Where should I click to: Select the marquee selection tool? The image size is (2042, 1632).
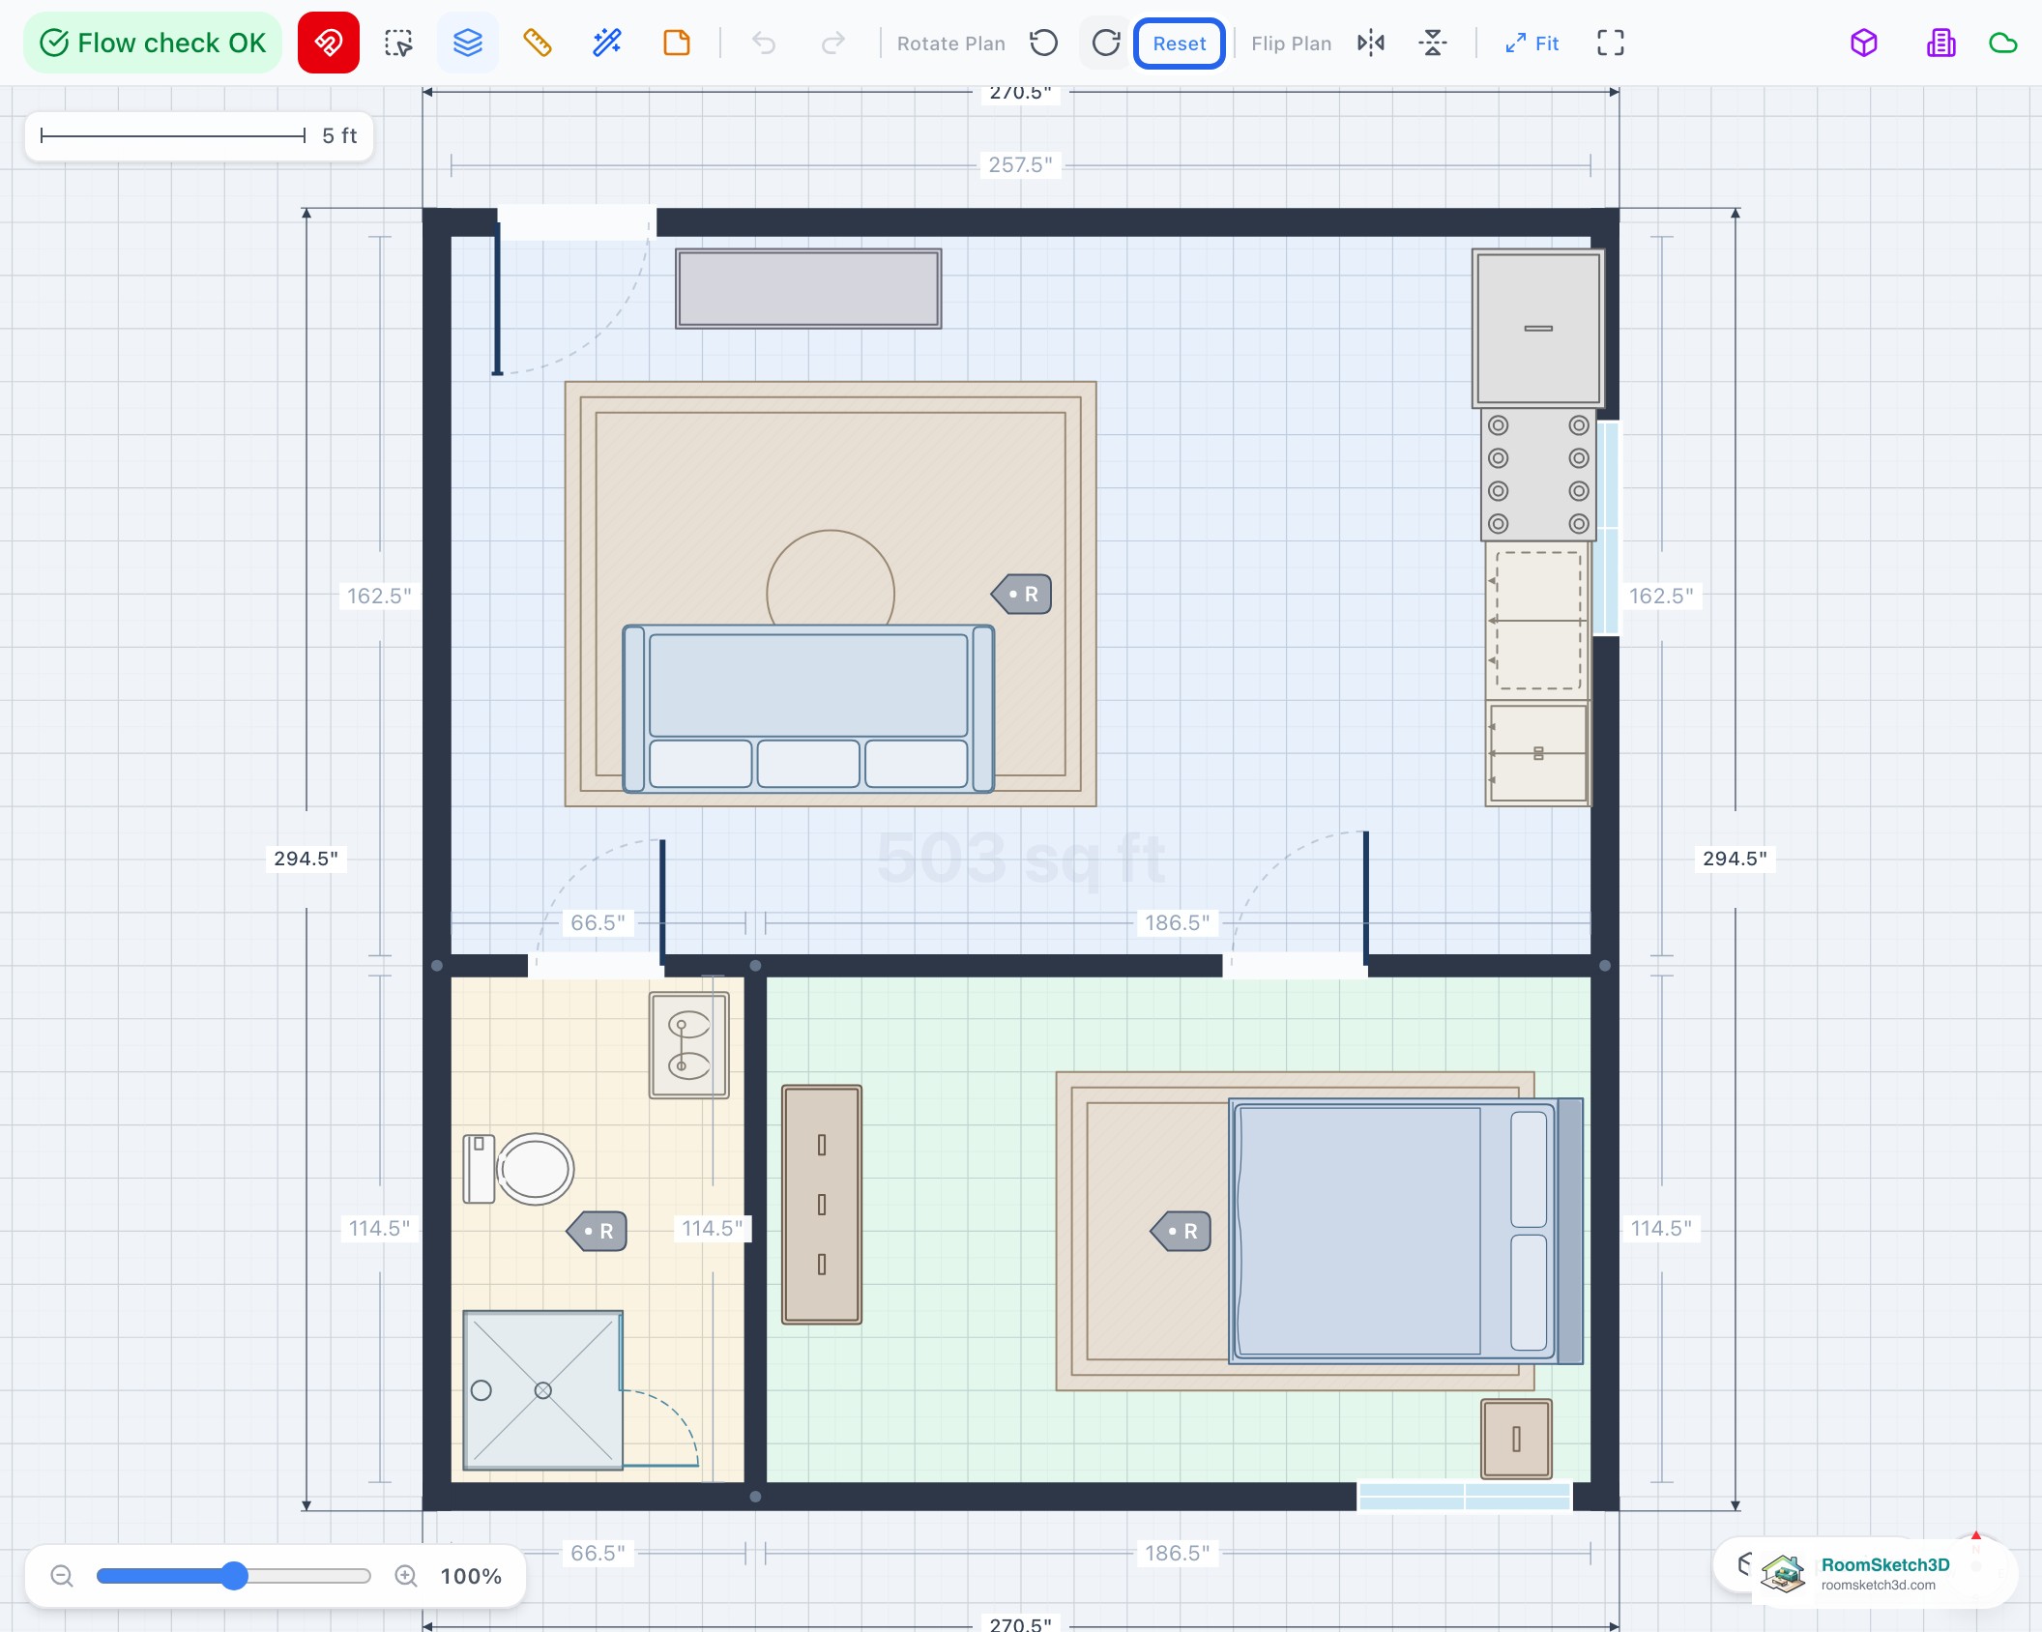pyautogui.click(x=398, y=43)
